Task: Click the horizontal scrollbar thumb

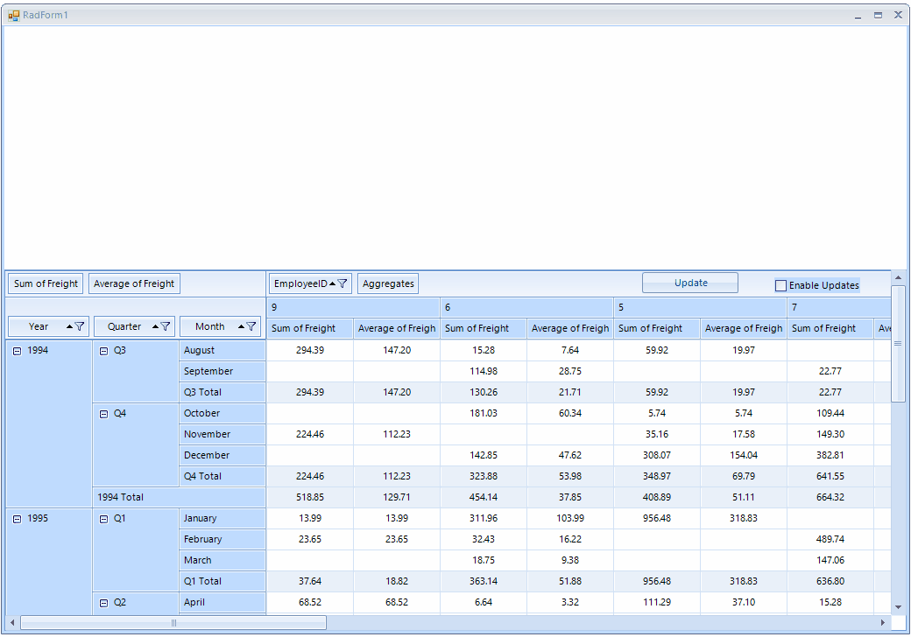Action: pos(173,622)
